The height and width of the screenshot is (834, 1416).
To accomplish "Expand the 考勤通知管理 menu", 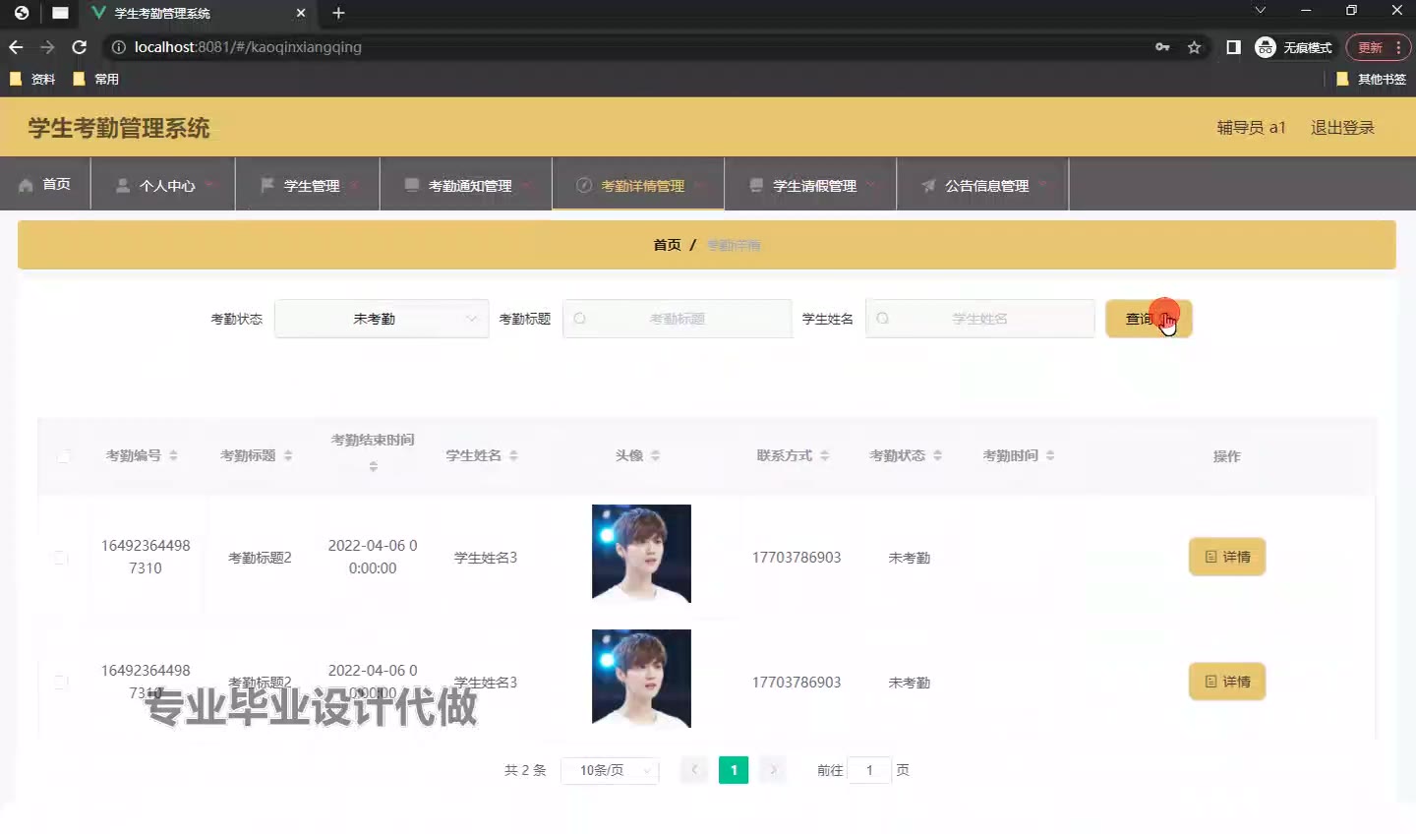I will [465, 185].
